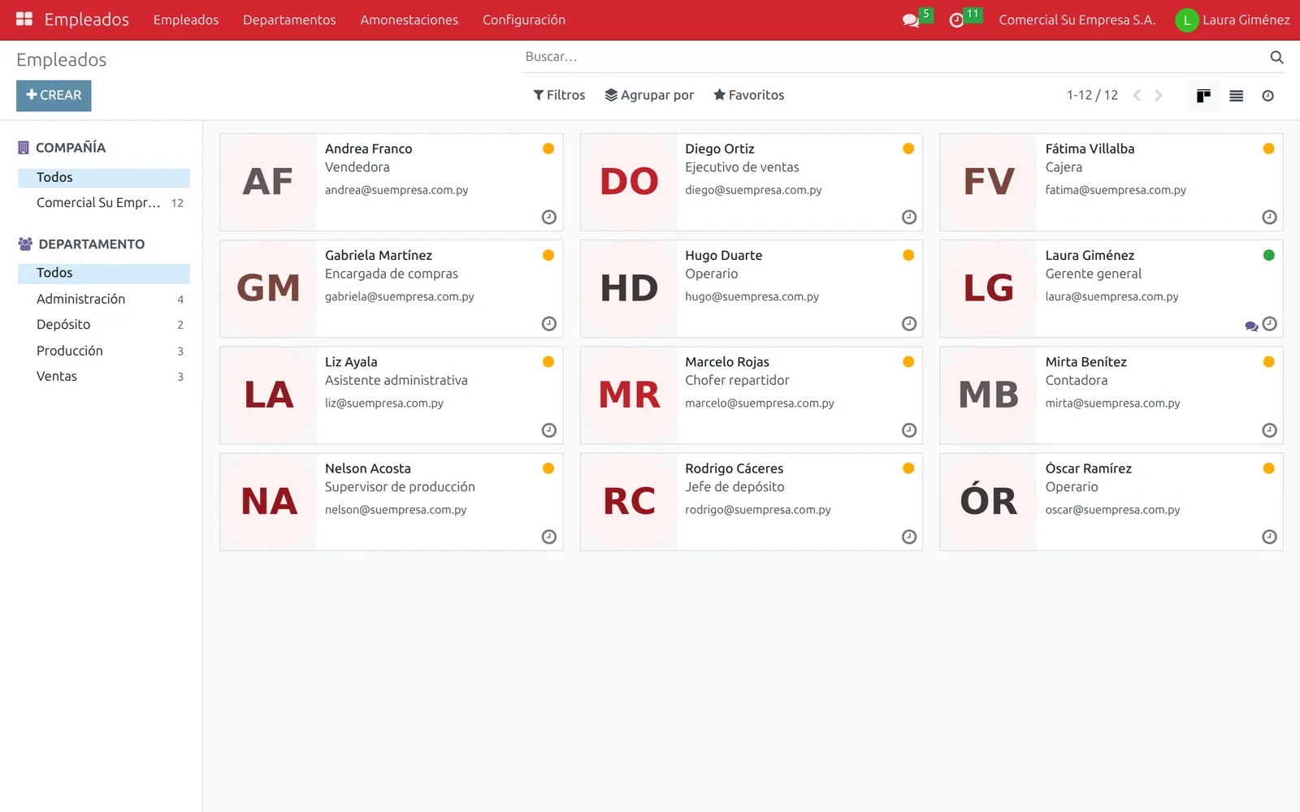Click the search magnifier icon
This screenshot has width=1300, height=812.
tap(1276, 57)
